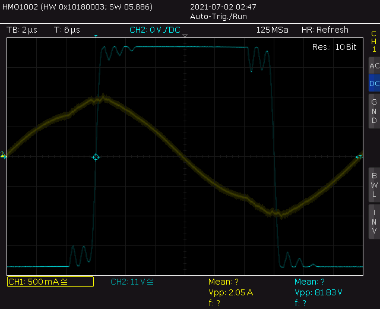Click the TB: 2 µs timebase readout
The width and height of the screenshot is (380, 309).
[22, 30]
